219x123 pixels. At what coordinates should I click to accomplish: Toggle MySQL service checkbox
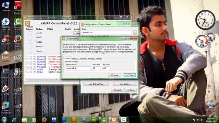coord(30,38)
